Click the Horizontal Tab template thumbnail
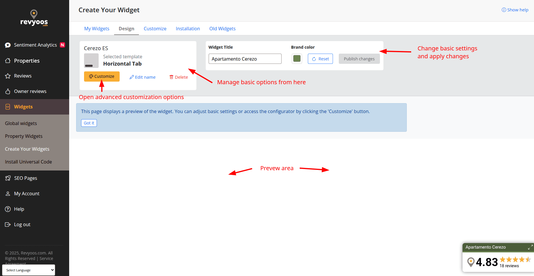The height and width of the screenshot is (276, 534). click(91, 61)
